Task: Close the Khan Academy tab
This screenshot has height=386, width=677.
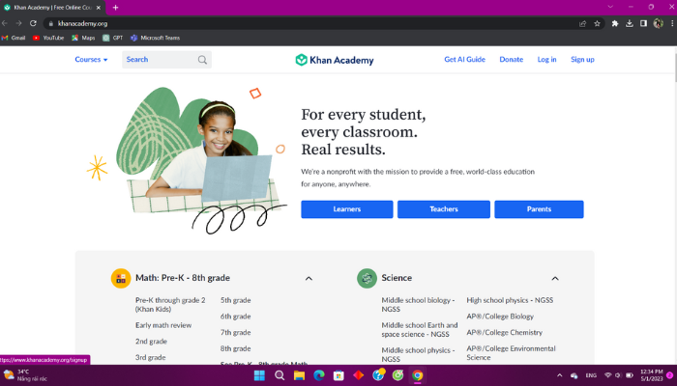Action: (x=98, y=8)
